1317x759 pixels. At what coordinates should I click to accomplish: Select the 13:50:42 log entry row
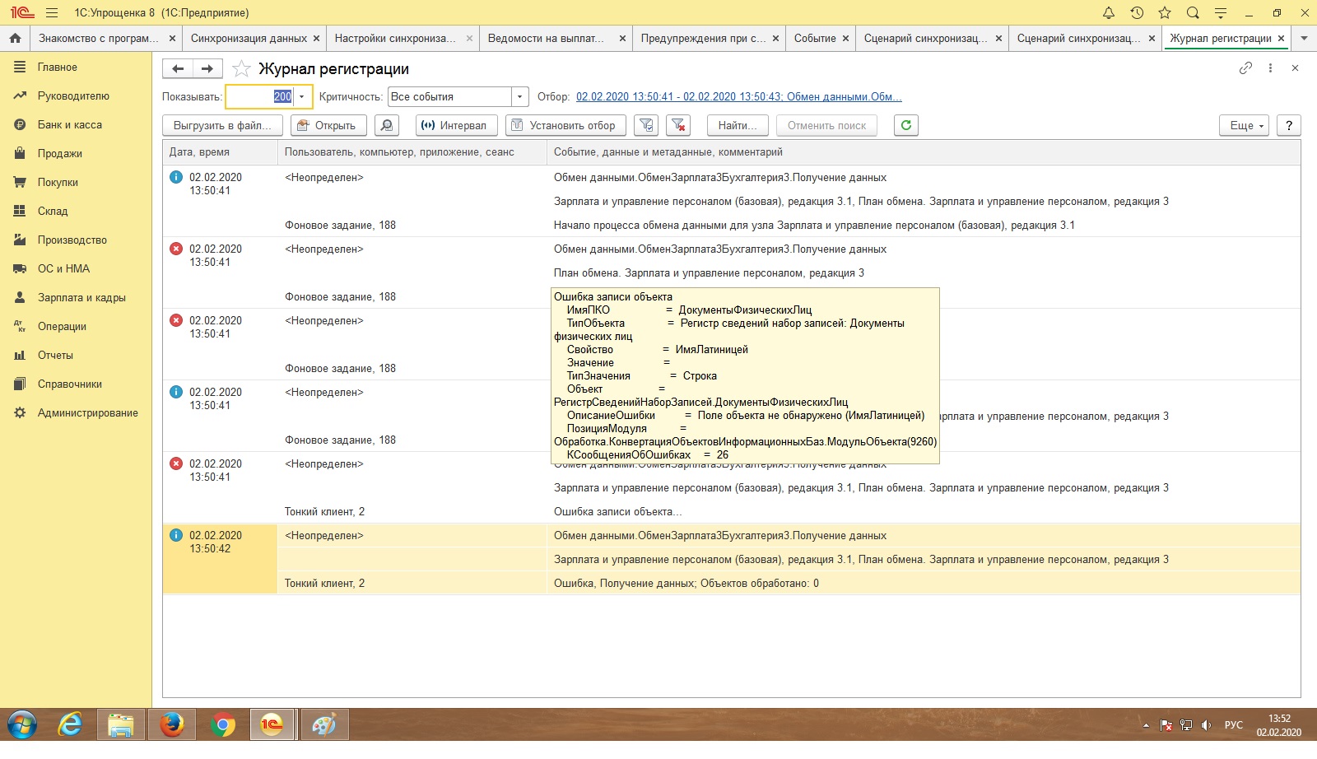point(732,559)
